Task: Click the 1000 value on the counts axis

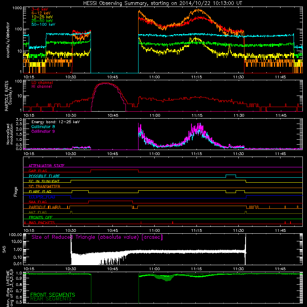Action: coord(17,8)
